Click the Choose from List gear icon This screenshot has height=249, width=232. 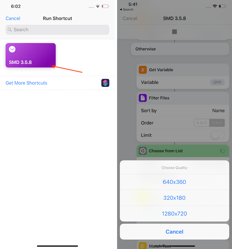click(143, 151)
